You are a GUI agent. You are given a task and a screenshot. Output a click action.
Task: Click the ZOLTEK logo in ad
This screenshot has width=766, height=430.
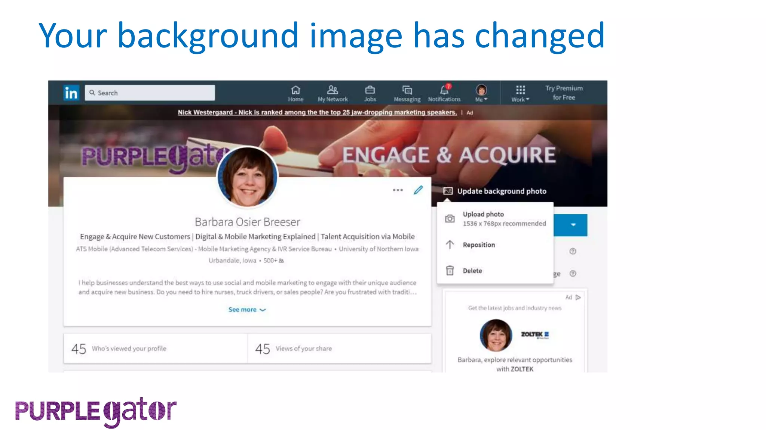click(535, 335)
